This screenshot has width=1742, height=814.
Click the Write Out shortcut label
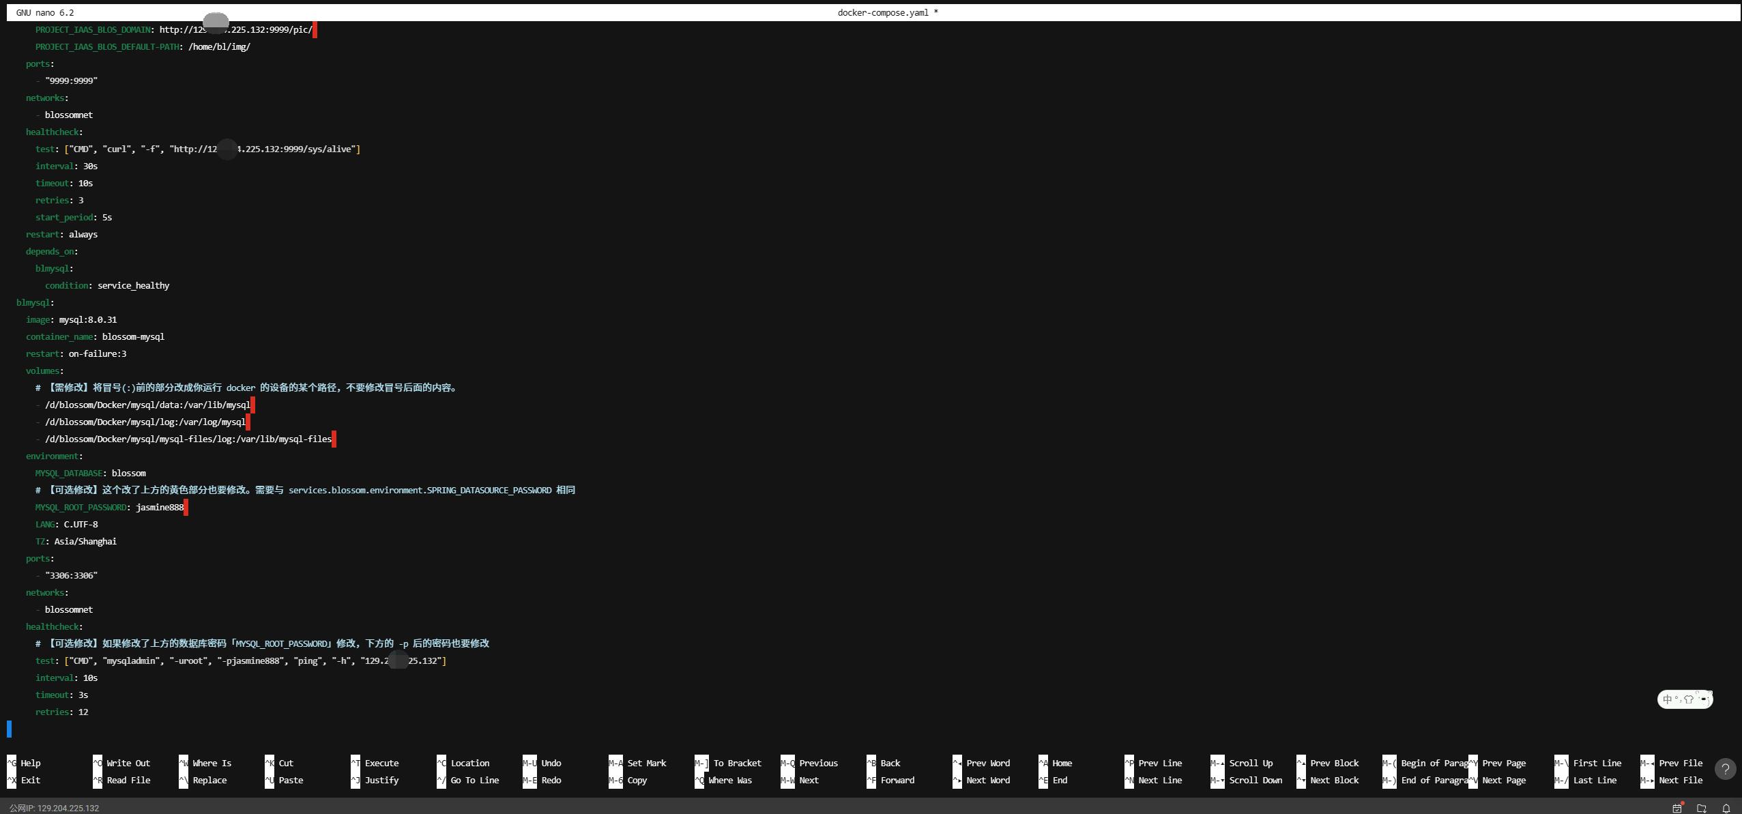point(128,763)
